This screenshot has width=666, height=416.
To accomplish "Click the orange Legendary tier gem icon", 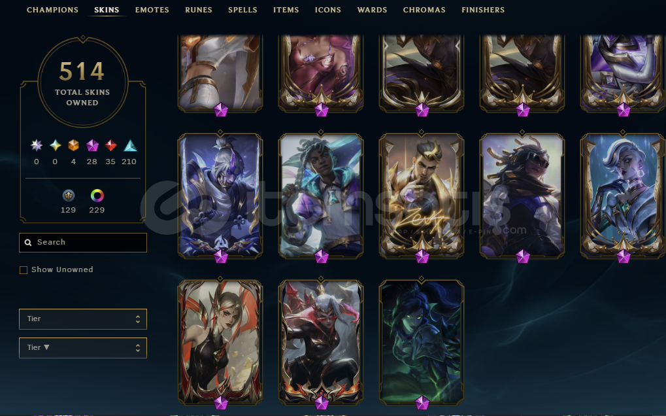I will point(73,145).
